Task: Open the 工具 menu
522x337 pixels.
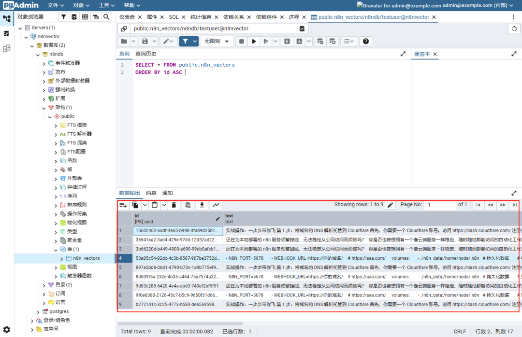Action: [x=106, y=5]
